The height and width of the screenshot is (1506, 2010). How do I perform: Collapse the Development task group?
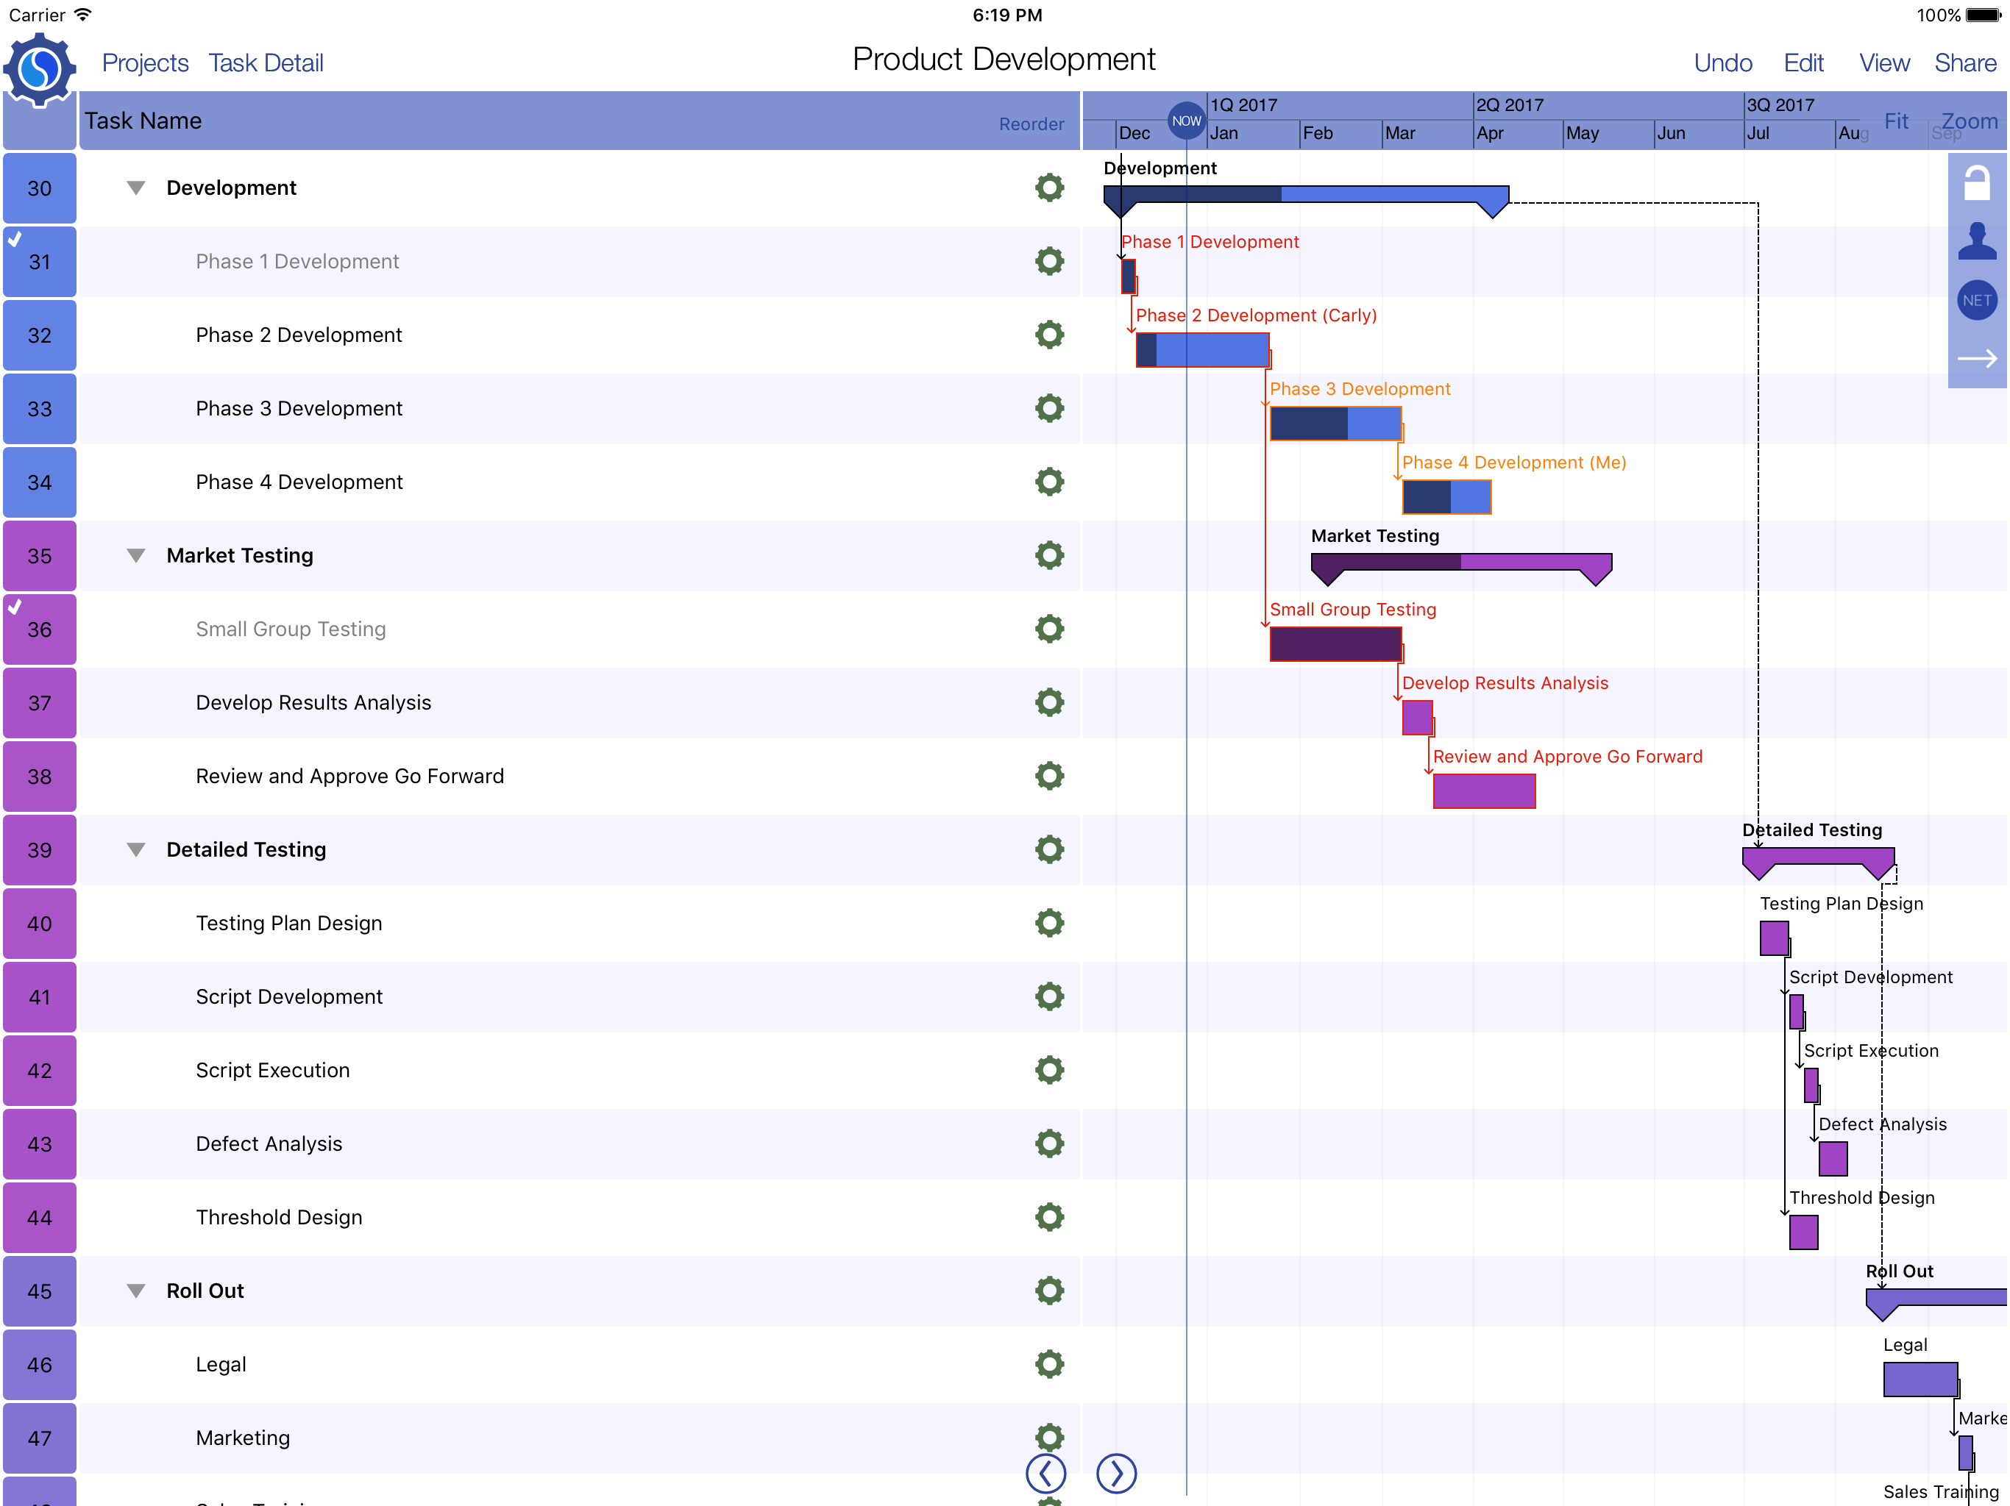point(135,188)
